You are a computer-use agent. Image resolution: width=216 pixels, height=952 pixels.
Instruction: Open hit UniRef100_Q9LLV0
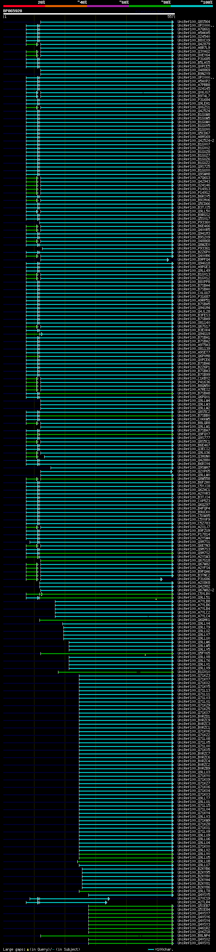point(194,854)
